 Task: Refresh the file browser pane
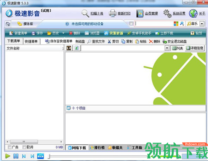(x=77, y=48)
